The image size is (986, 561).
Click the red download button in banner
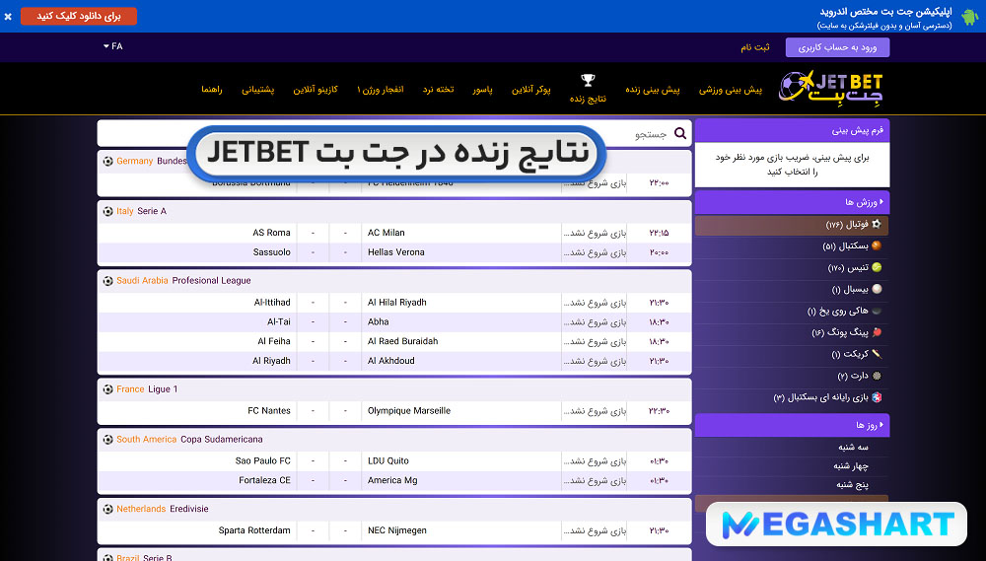coord(79,17)
